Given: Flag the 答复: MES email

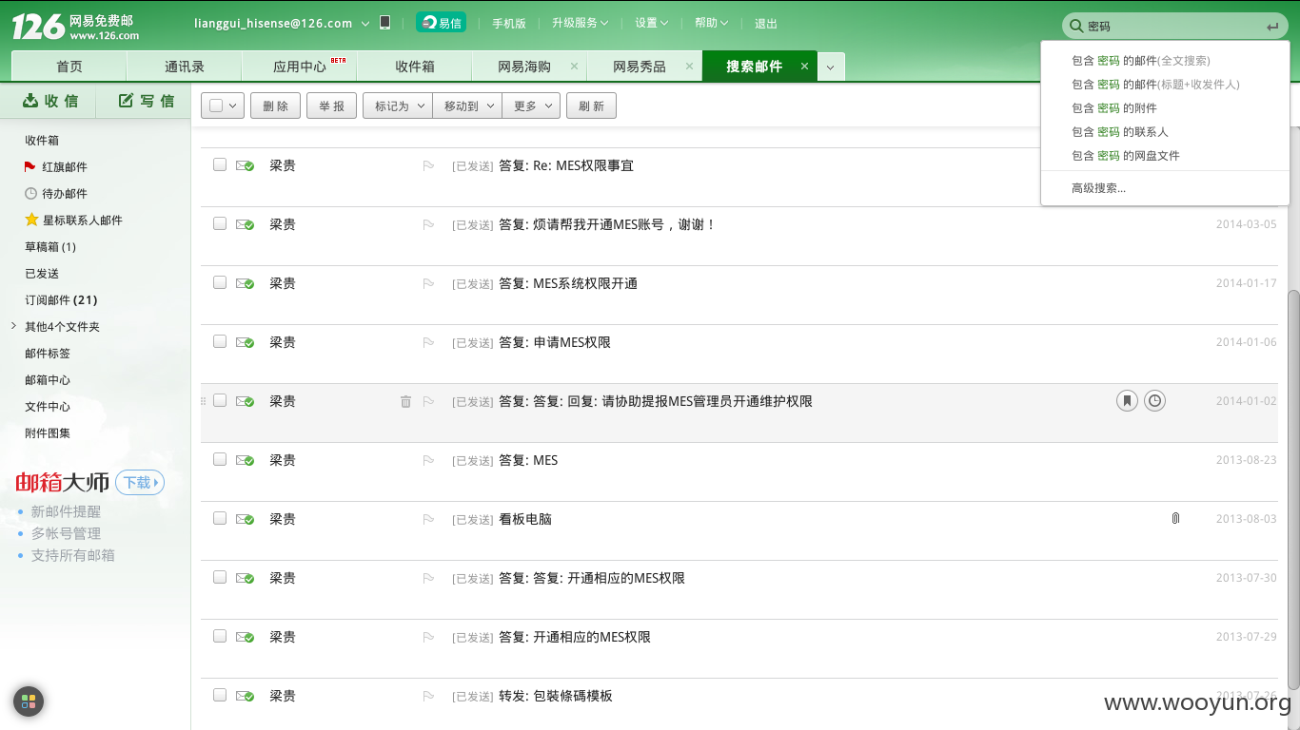Looking at the screenshot, I should 428,461.
